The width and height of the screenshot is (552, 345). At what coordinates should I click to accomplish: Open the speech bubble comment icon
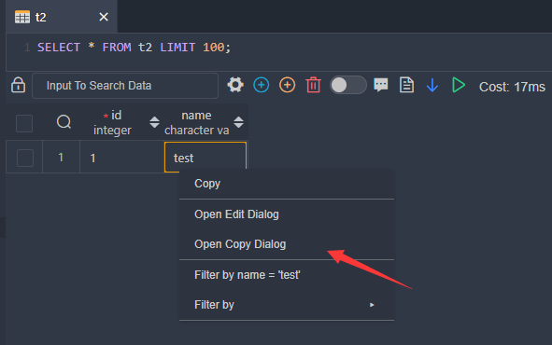click(x=381, y=85)
